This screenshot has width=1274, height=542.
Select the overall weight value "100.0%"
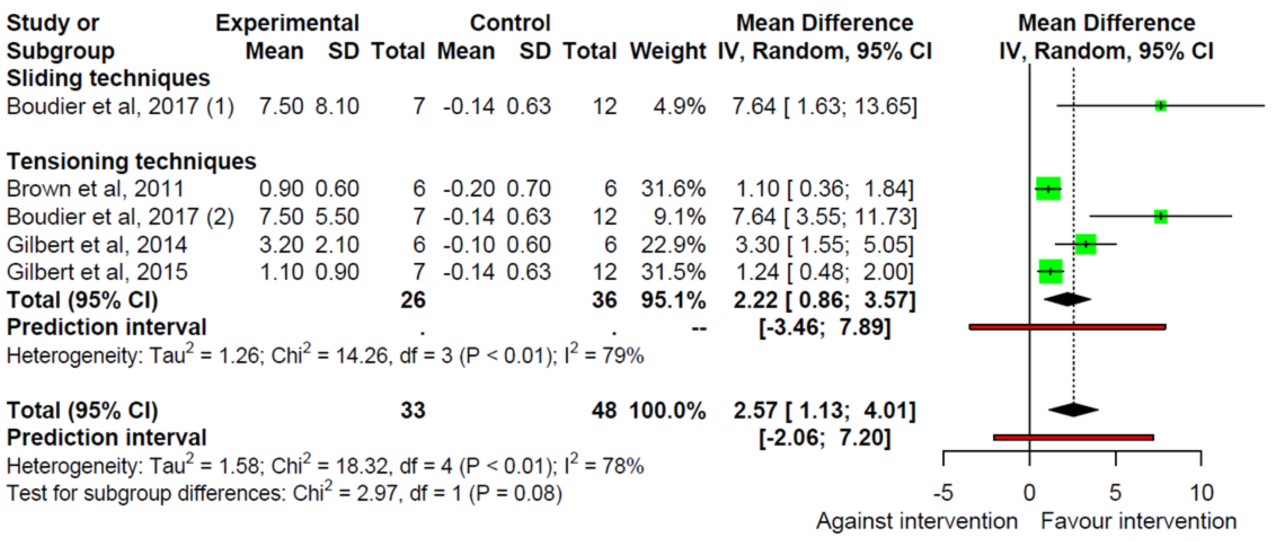point(667,410)
